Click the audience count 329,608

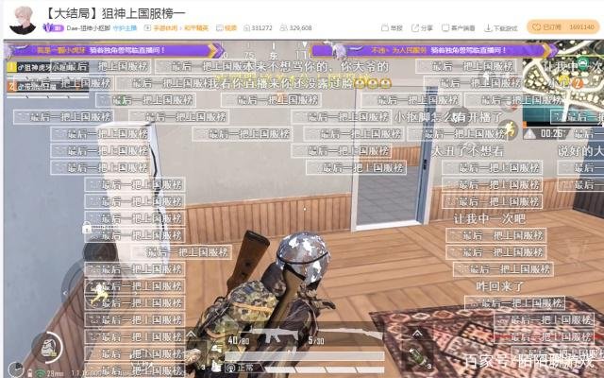295,28
